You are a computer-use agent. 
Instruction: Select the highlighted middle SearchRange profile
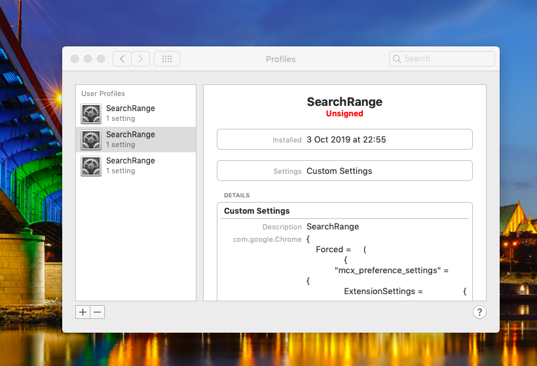[136, 139]
